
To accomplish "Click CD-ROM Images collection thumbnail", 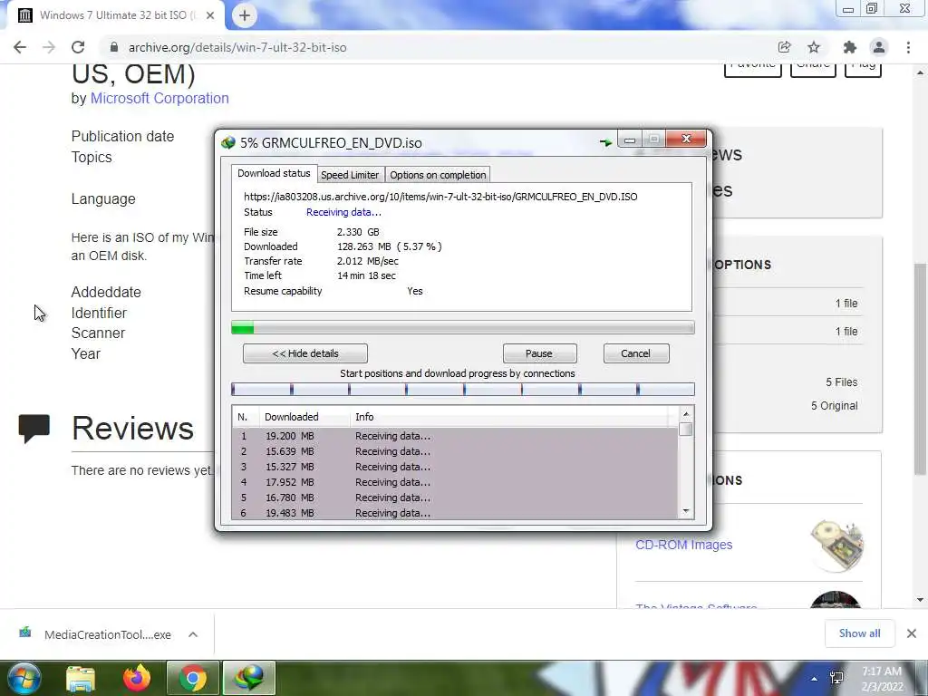I will [836, 545].
